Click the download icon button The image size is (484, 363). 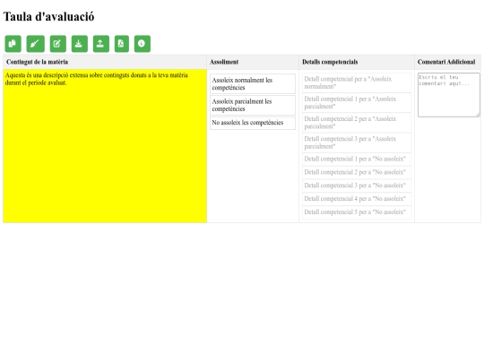pos(80,44)
